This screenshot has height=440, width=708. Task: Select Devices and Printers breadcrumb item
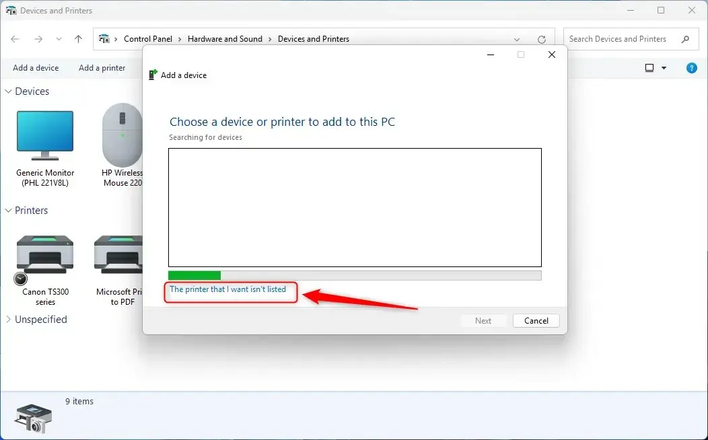314,39
